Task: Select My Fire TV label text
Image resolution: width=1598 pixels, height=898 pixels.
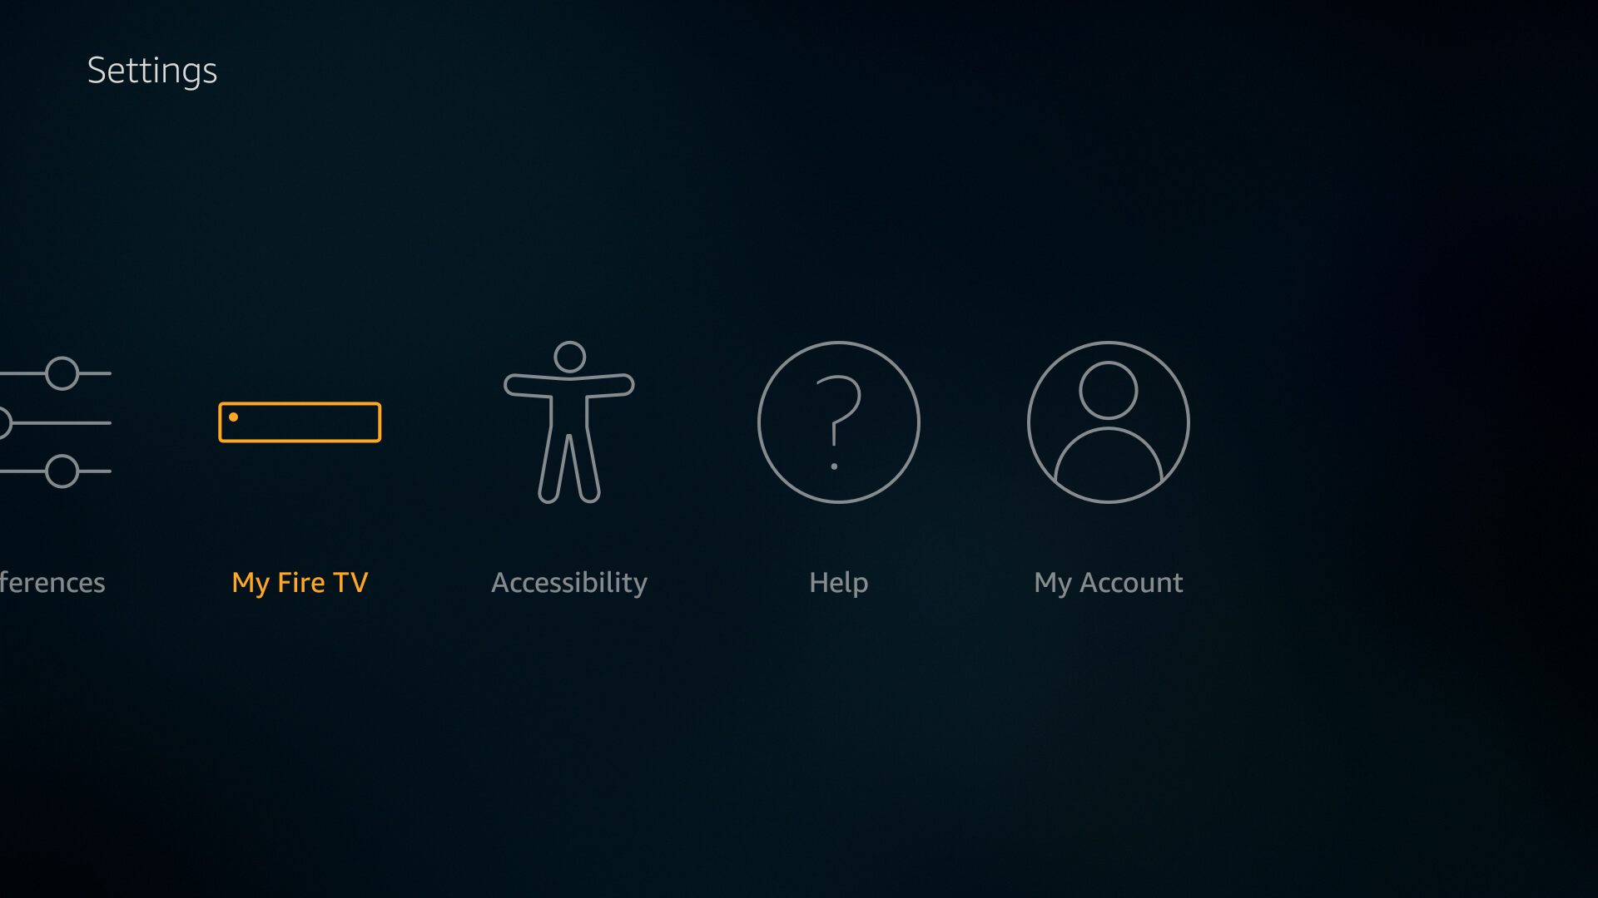Action: [300, 582]
